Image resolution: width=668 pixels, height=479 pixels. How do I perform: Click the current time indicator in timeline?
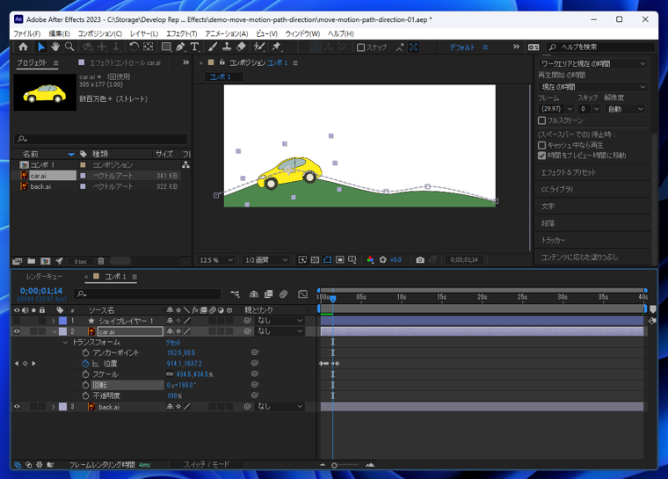point(333,298)
